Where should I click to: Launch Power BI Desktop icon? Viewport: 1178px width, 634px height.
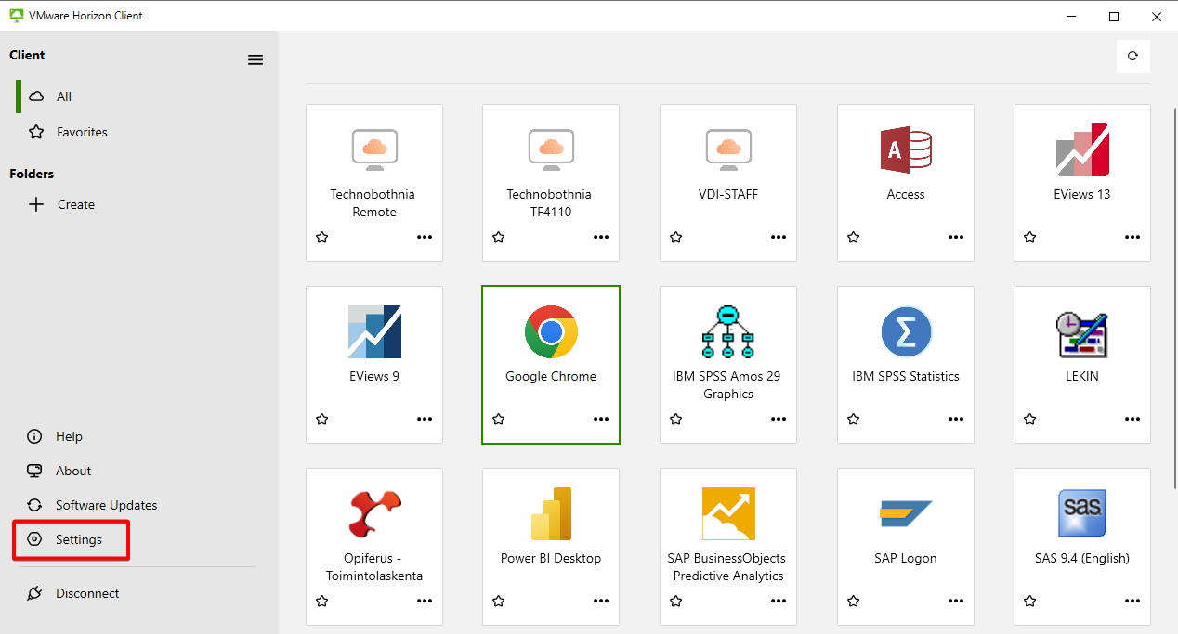[551, 513]
